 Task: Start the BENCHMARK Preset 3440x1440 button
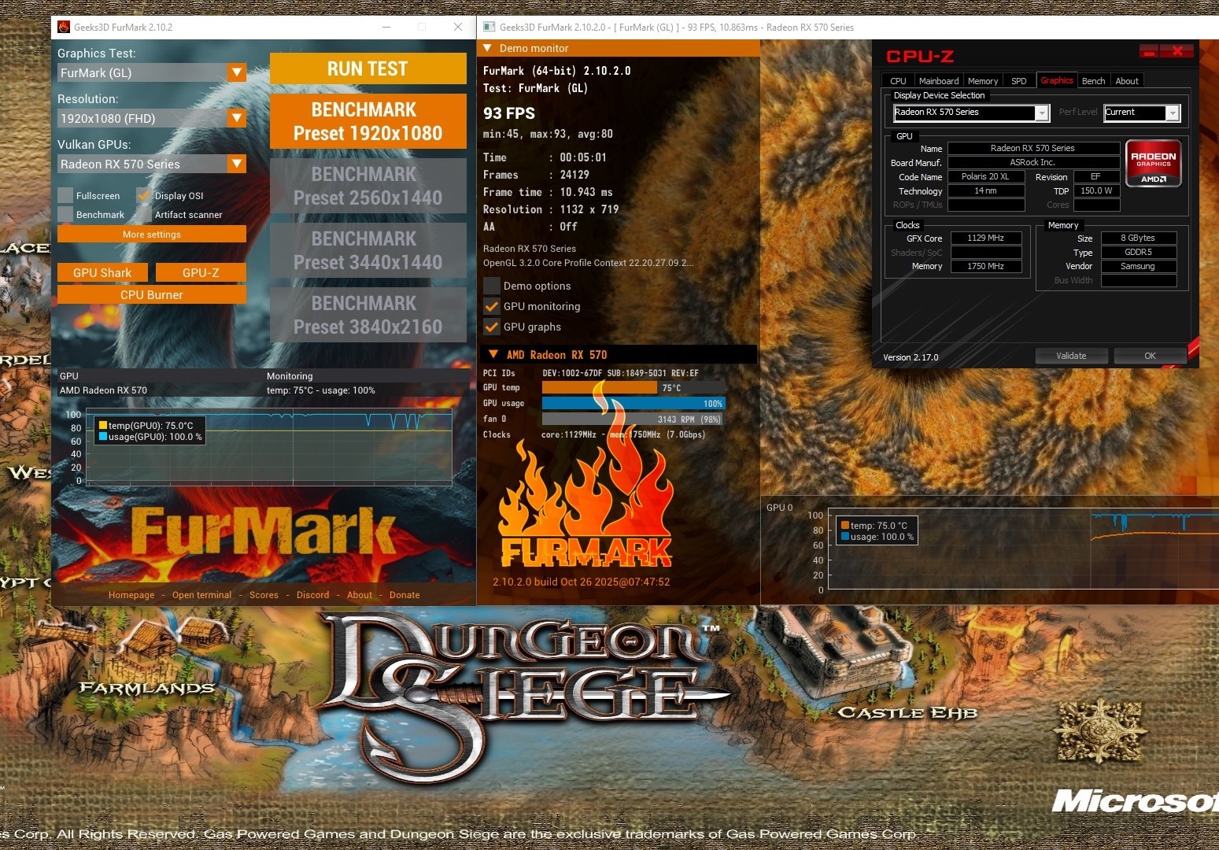368,250
